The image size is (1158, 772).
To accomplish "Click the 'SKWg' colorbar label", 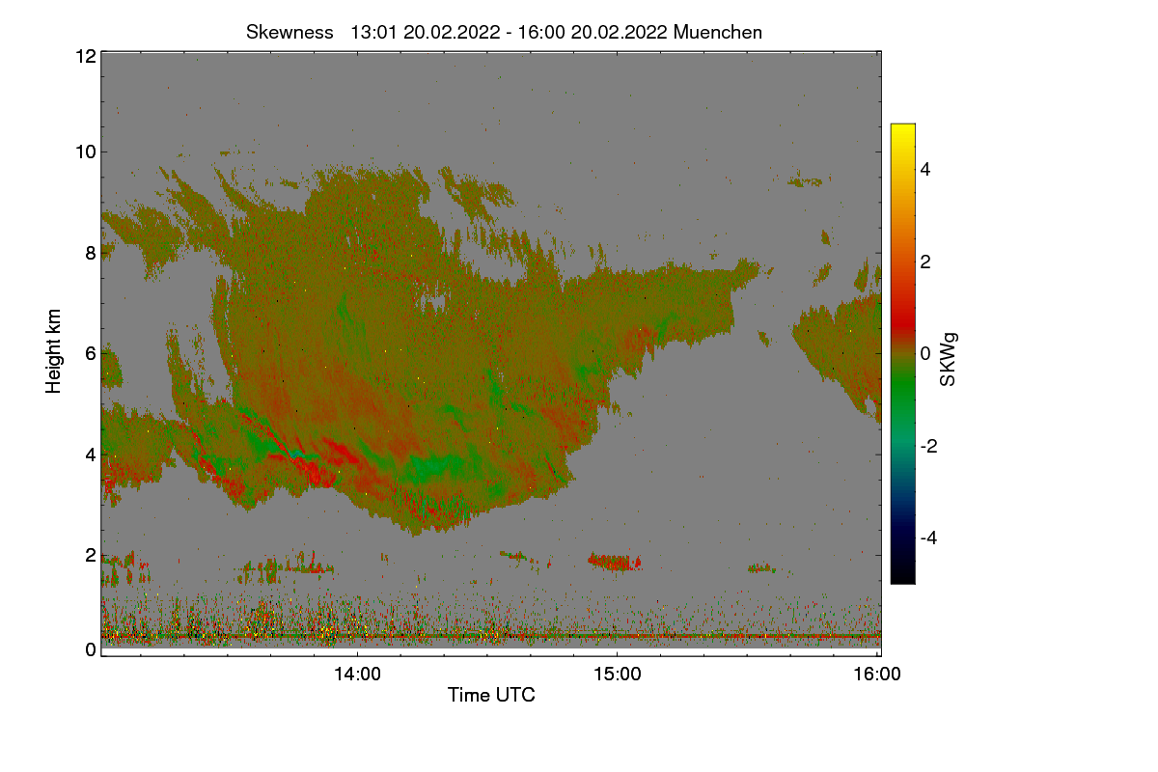I will (x=949, y=359).
